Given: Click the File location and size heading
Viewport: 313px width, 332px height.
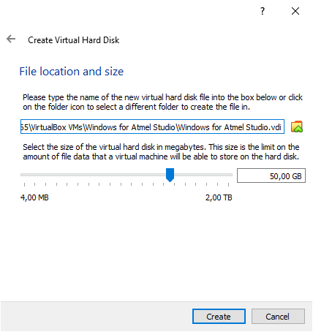Looking at the screenshot, I should [x=72, y=72].
